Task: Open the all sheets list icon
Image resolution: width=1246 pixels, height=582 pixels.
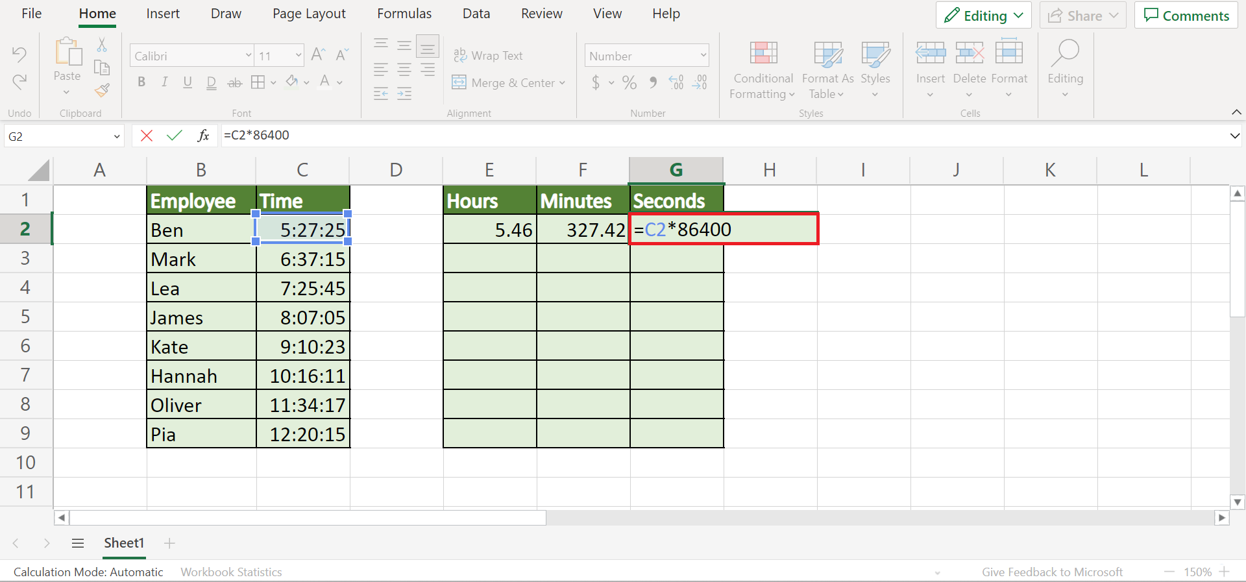Action: click(x=78, y=544)
